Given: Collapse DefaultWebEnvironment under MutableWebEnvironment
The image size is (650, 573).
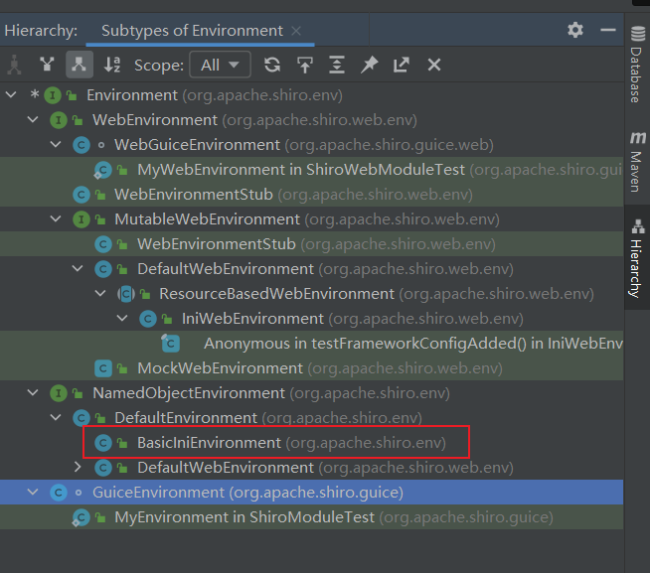Looking at the screenshot, I should click(x=78, y=268).
